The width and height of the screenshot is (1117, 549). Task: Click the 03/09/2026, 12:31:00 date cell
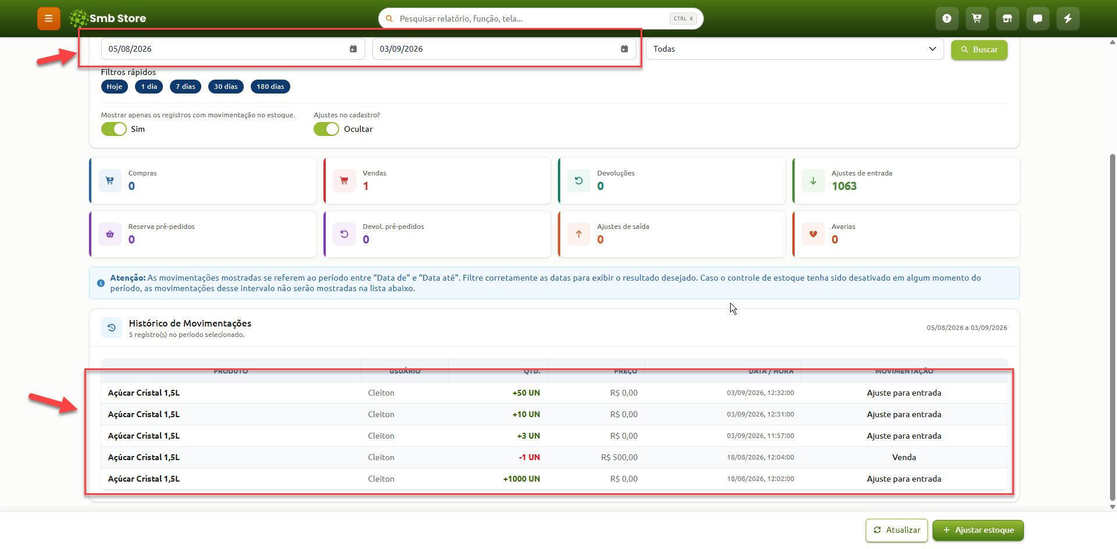760,414
